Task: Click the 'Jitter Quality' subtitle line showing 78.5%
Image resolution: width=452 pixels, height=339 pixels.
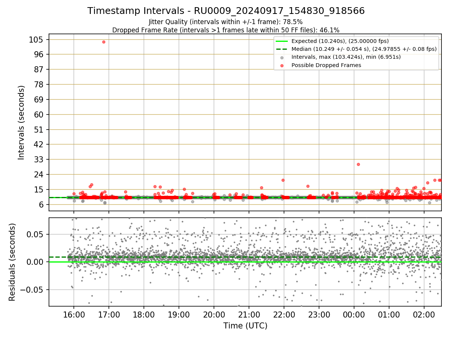Action: [x=226, y=22]
